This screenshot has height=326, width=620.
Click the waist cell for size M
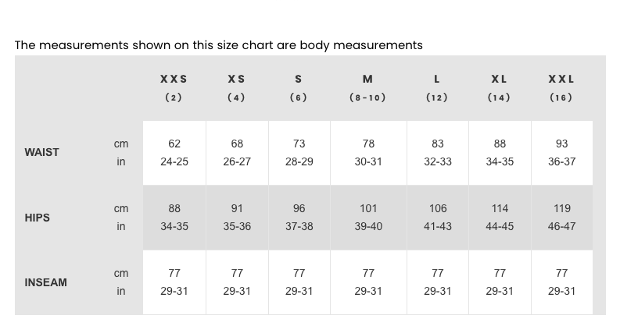click(368, 153)
